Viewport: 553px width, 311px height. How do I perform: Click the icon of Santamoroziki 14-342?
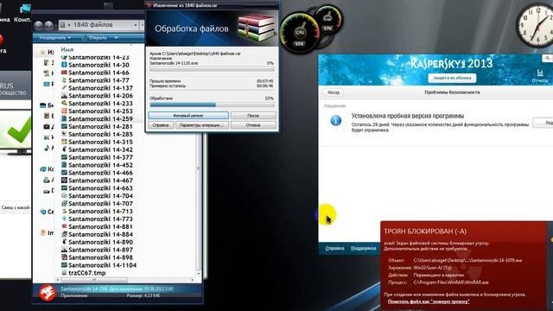click(64, 149)
